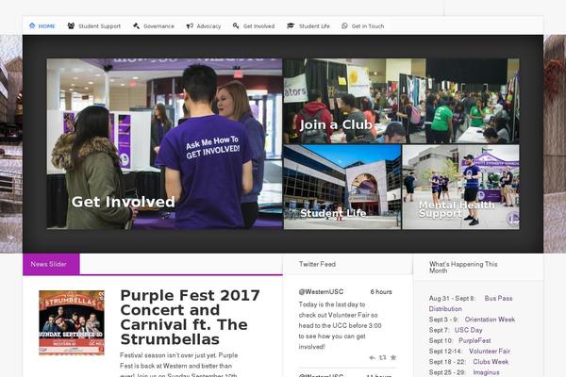Open the Purple Fest 2017 Concert headline
This screenshot has height=377, width=566.
pos(190,317)
